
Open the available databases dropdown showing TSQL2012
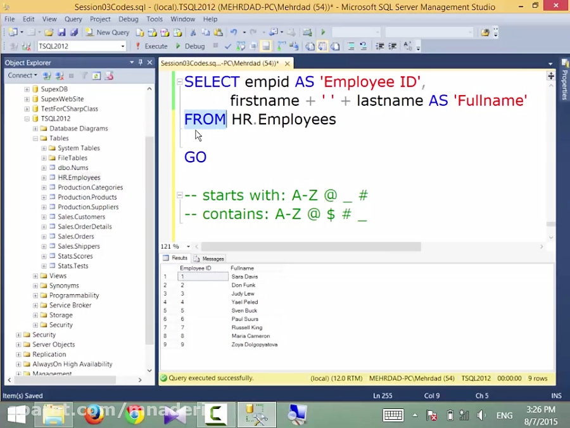pyautogui.click(x=123, y=46)
